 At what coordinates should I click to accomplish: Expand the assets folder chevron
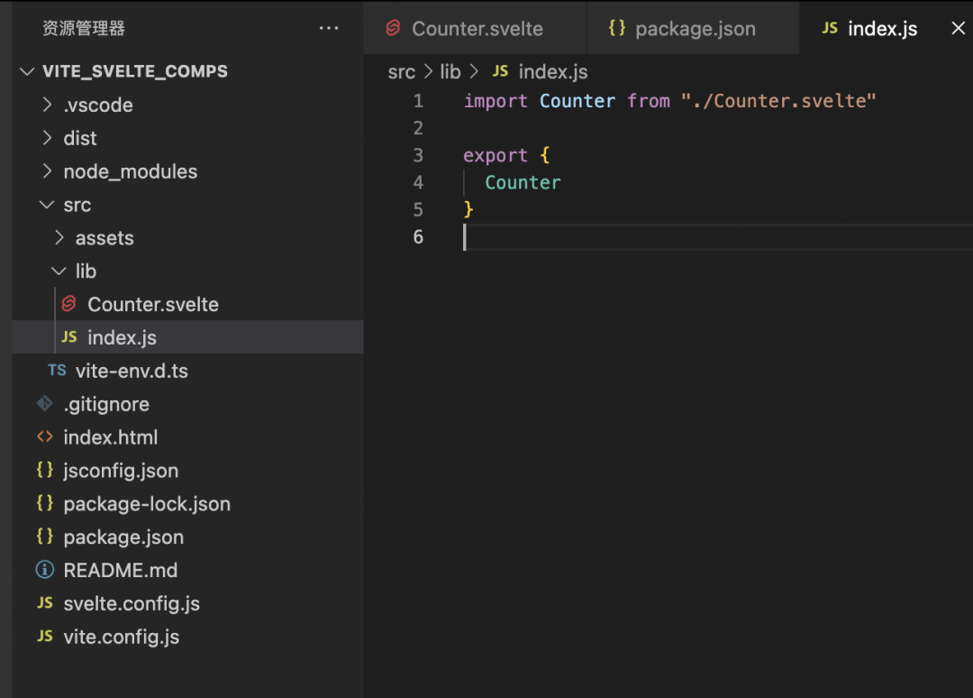click(x=59, y=237)
